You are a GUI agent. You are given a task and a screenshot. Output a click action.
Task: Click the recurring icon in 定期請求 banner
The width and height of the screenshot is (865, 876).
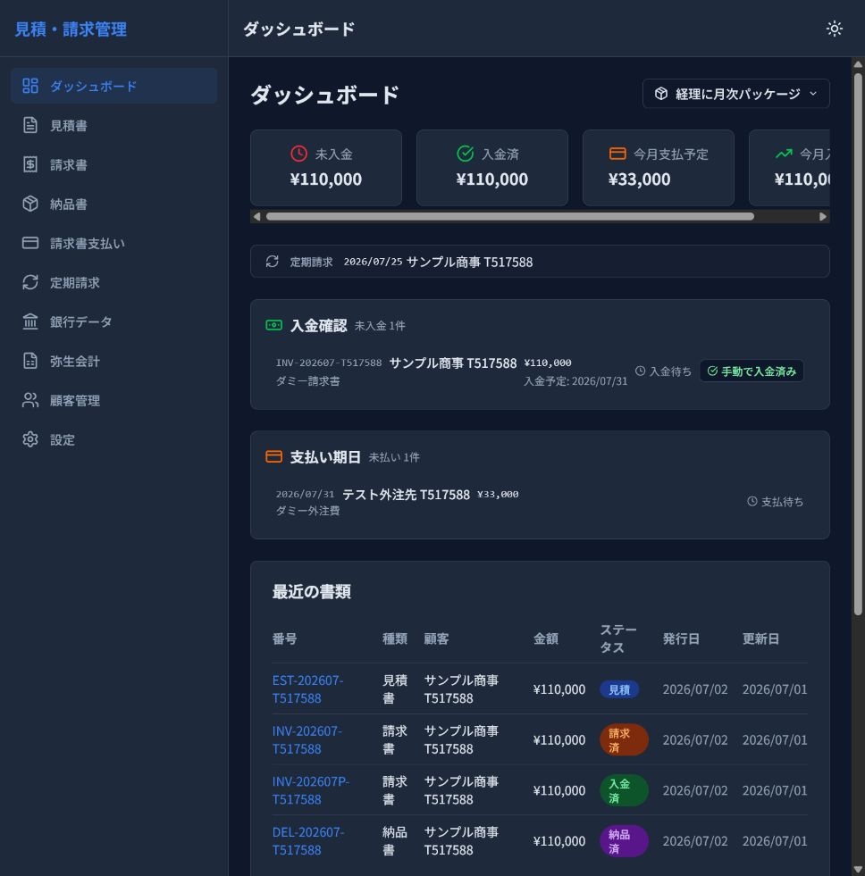pyautogui.click(x=273, y=262)
